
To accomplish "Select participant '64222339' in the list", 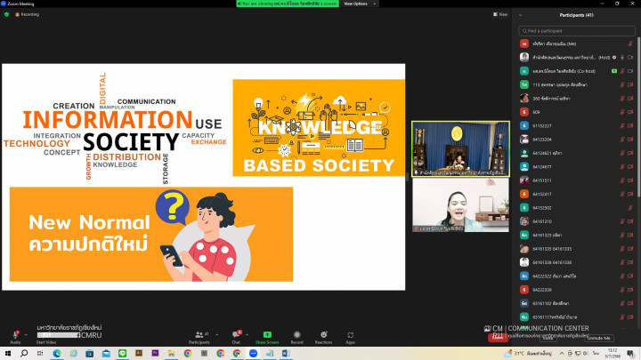I will [x=577, y=290].
